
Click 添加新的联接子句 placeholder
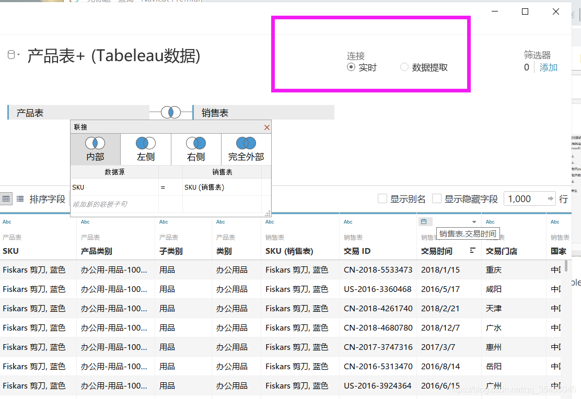[x=100, y=204]
